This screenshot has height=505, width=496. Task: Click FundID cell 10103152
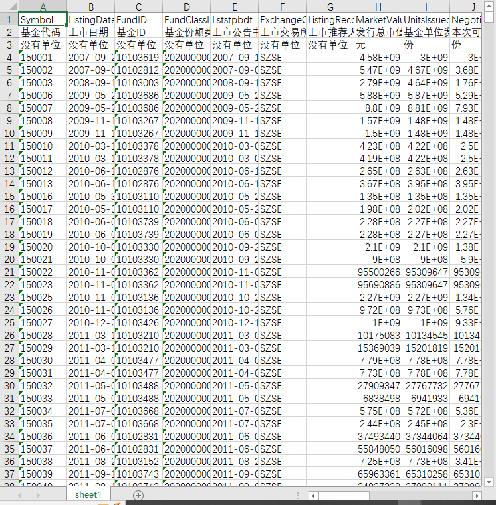coord(138,462)
